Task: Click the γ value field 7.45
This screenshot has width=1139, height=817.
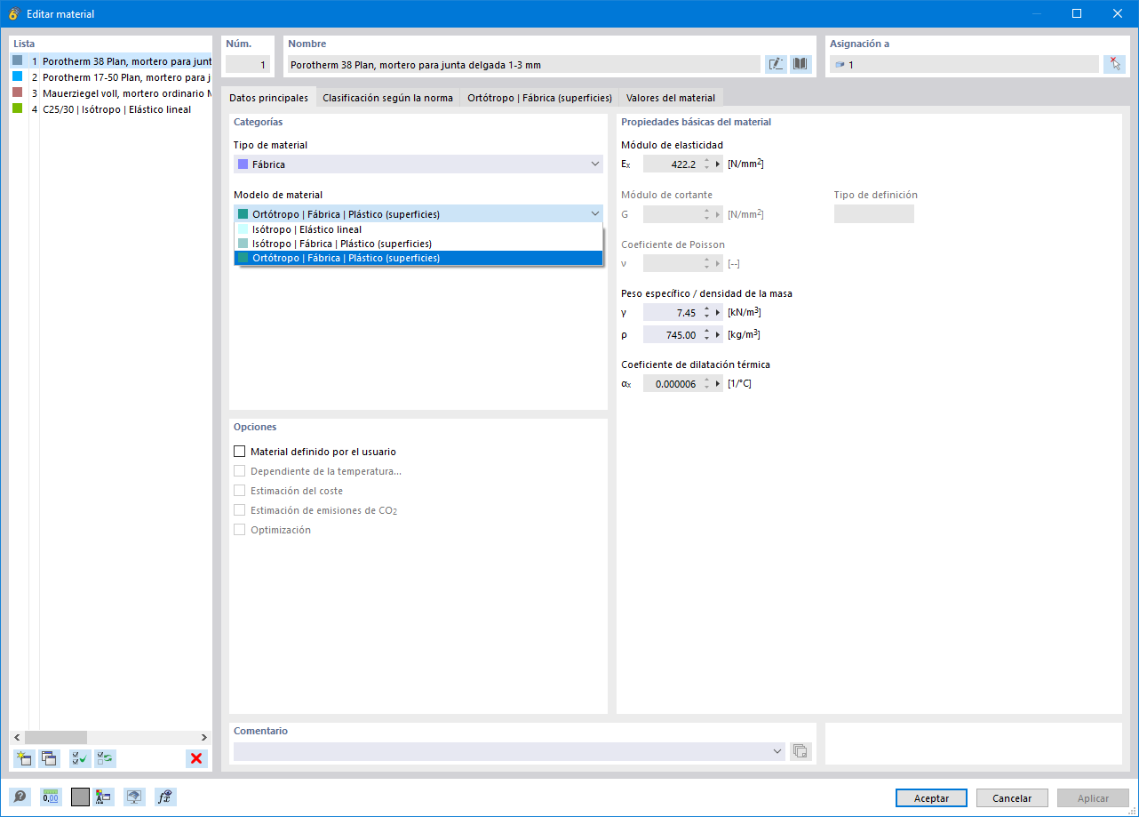Action: (x=672, y=312)
